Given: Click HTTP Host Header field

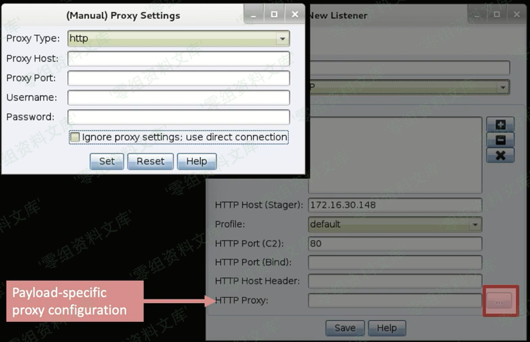Looking at the screenshot, I should coord(395,281).
